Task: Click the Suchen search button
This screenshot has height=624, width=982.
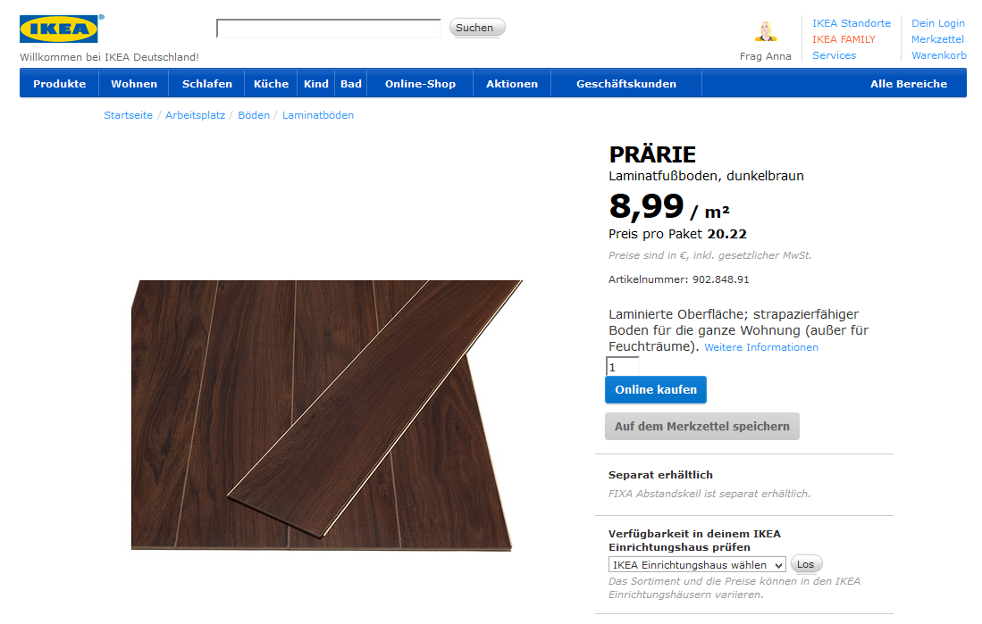Action: [477, 28]
